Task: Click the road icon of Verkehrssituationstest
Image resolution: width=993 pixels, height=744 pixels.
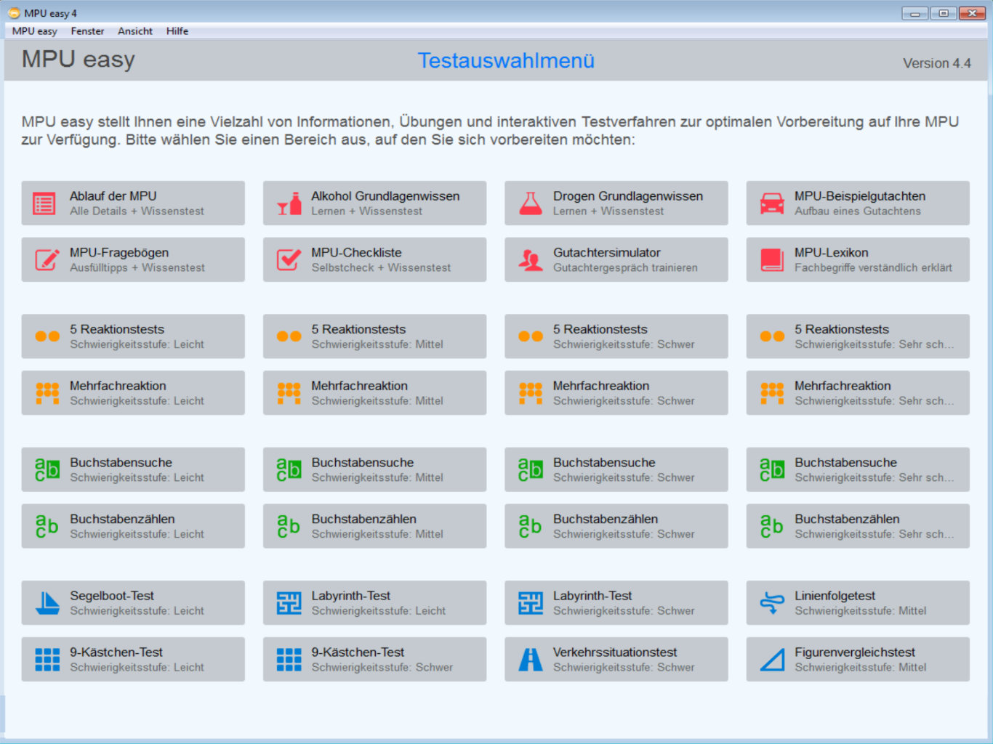Action: coord(531,660)
